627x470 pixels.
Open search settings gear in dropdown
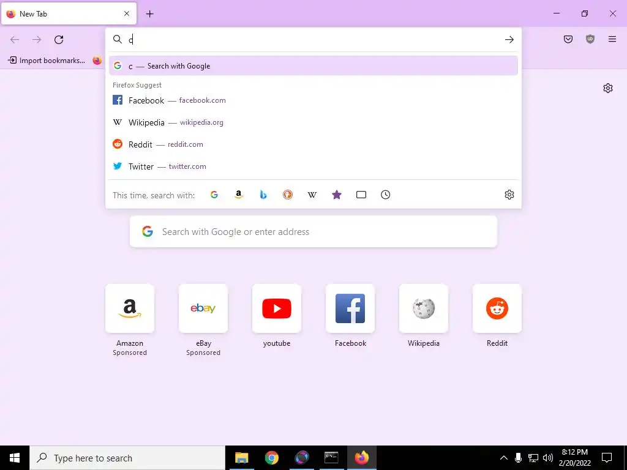click(x=509, y=195)
